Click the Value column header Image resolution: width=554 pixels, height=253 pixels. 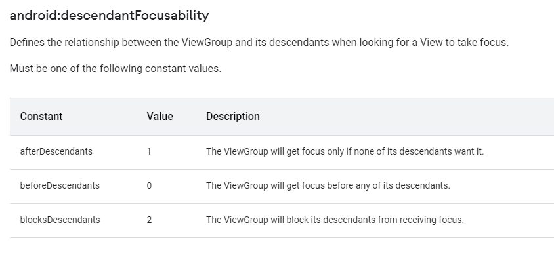(160, 117)
